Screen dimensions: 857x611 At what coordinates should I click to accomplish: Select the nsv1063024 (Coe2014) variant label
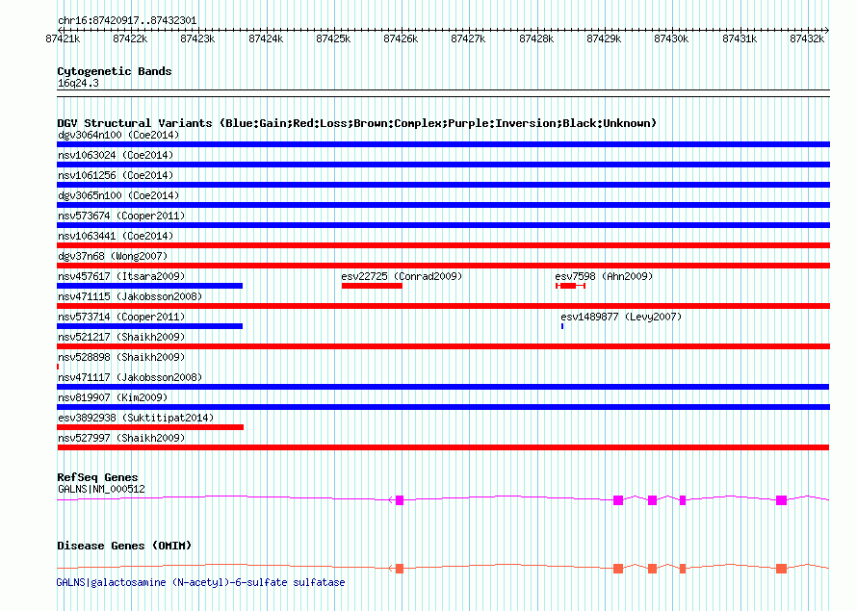[x=116, y=155]
